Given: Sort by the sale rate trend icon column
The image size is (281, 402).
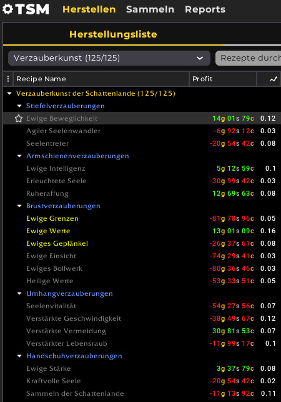Looking at the screenshot, I should pyautogui.click(x=274, y=79).
